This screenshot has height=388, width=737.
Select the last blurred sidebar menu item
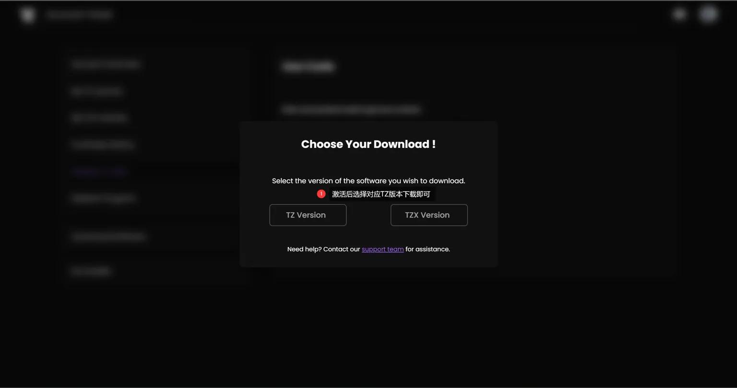91,271
